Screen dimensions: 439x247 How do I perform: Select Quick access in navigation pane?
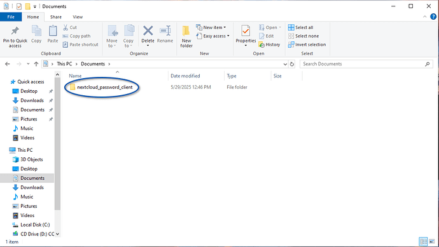(x=27, y=82)
